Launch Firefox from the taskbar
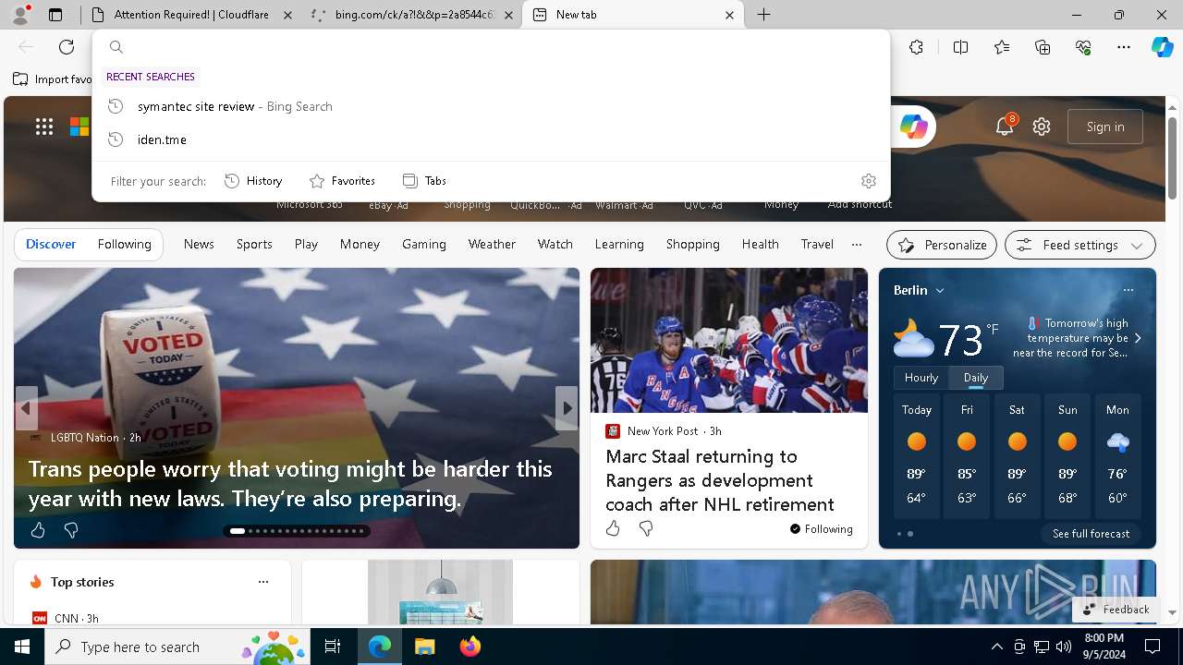 pos(470,647)
